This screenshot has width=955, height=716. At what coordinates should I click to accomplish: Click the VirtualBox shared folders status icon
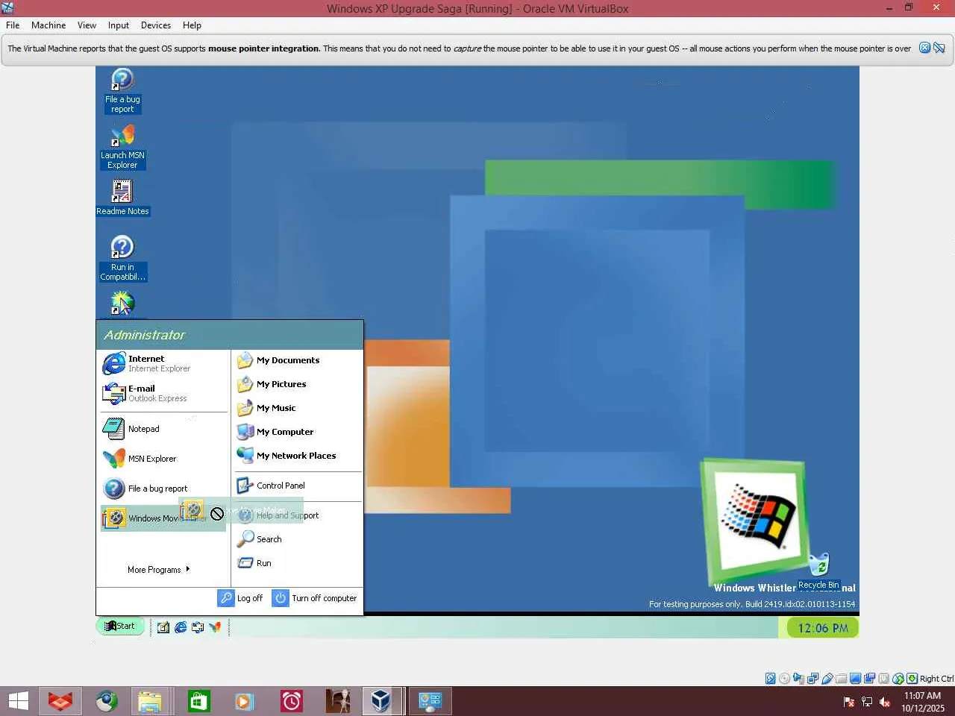[x=841, y=679]
